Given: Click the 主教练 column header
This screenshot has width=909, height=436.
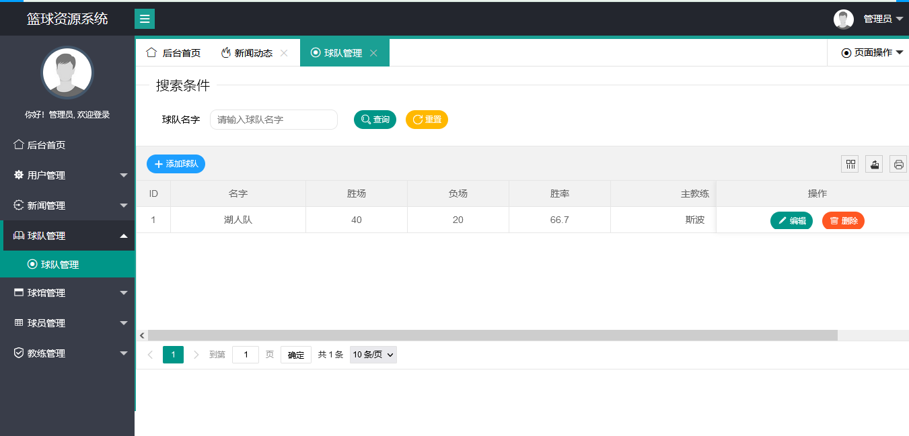Looking at the screenshot, I should pyautogui.click(x=695, y=193).
